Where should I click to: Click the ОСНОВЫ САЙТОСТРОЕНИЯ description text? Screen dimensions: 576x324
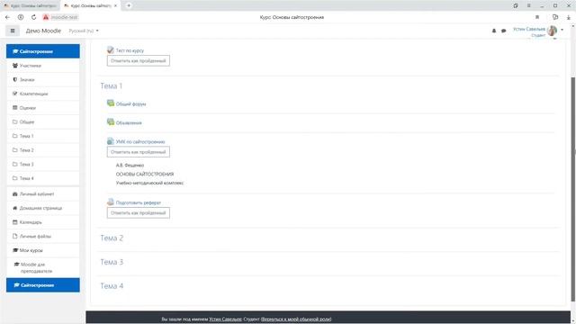coord(145,174)
